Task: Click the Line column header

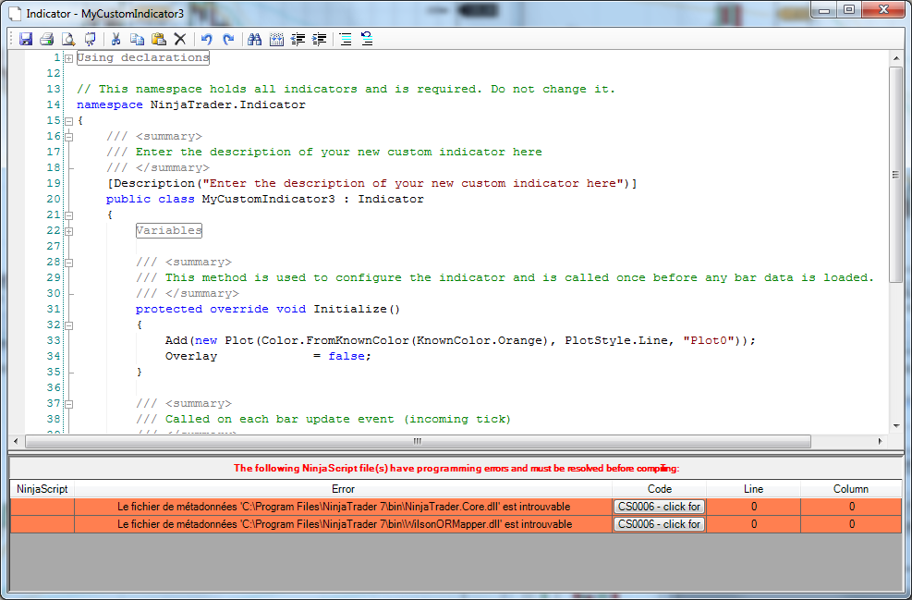Action: 754,489
